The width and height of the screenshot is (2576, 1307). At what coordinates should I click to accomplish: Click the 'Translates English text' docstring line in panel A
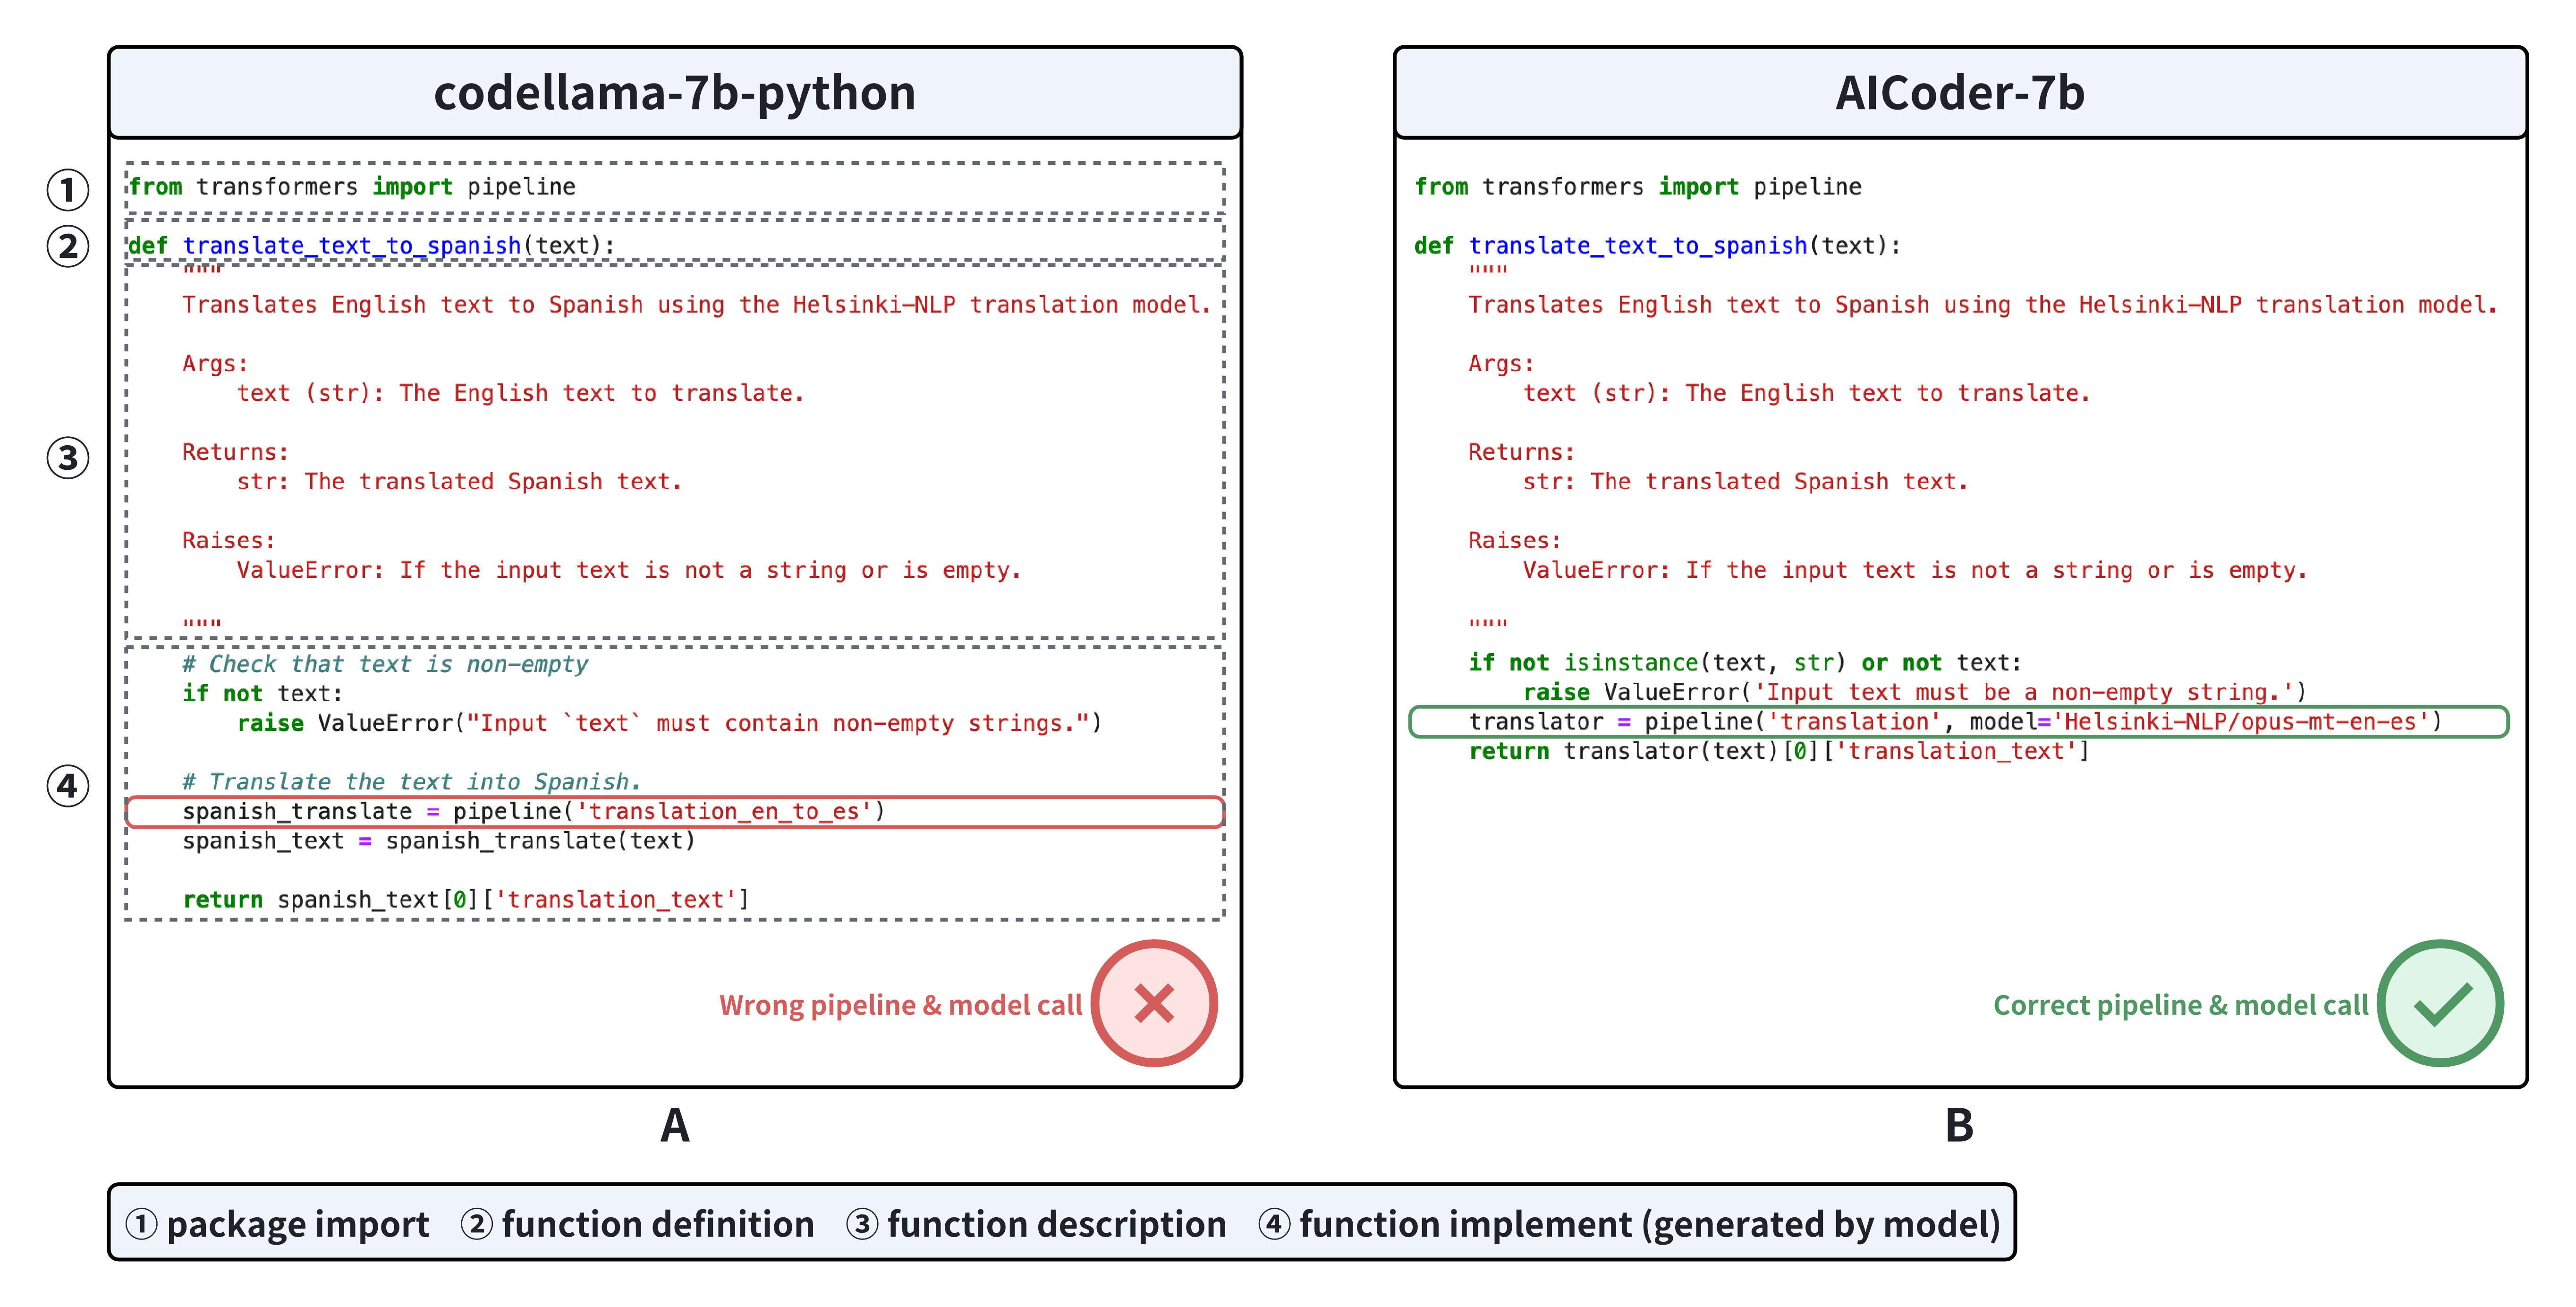[697, 305]
